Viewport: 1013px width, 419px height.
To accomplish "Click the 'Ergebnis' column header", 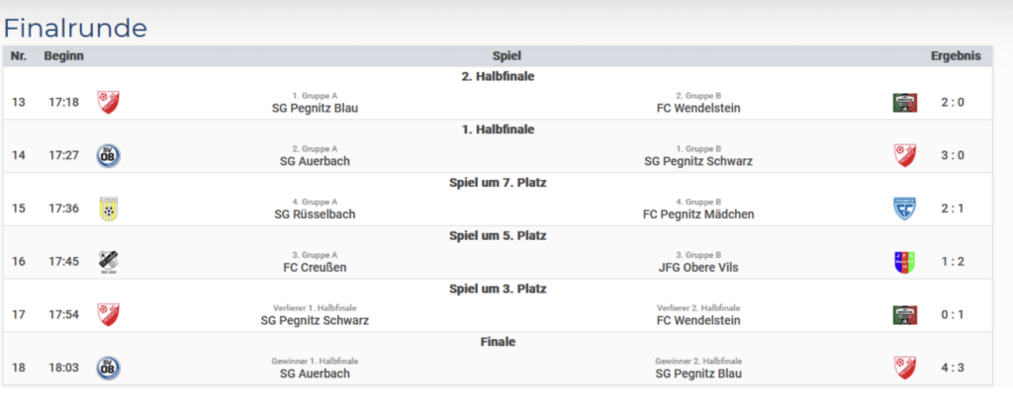I will [955, 56].
